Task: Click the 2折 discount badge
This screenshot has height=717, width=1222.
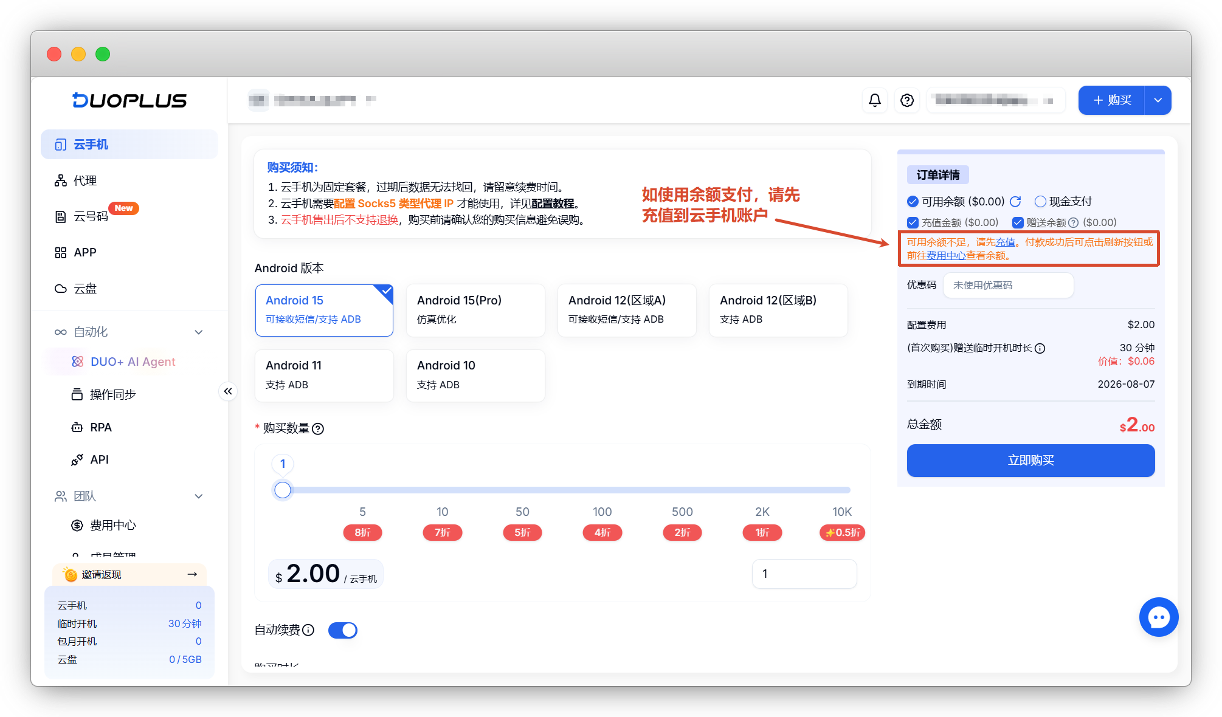Action: (x=682, y=533)
